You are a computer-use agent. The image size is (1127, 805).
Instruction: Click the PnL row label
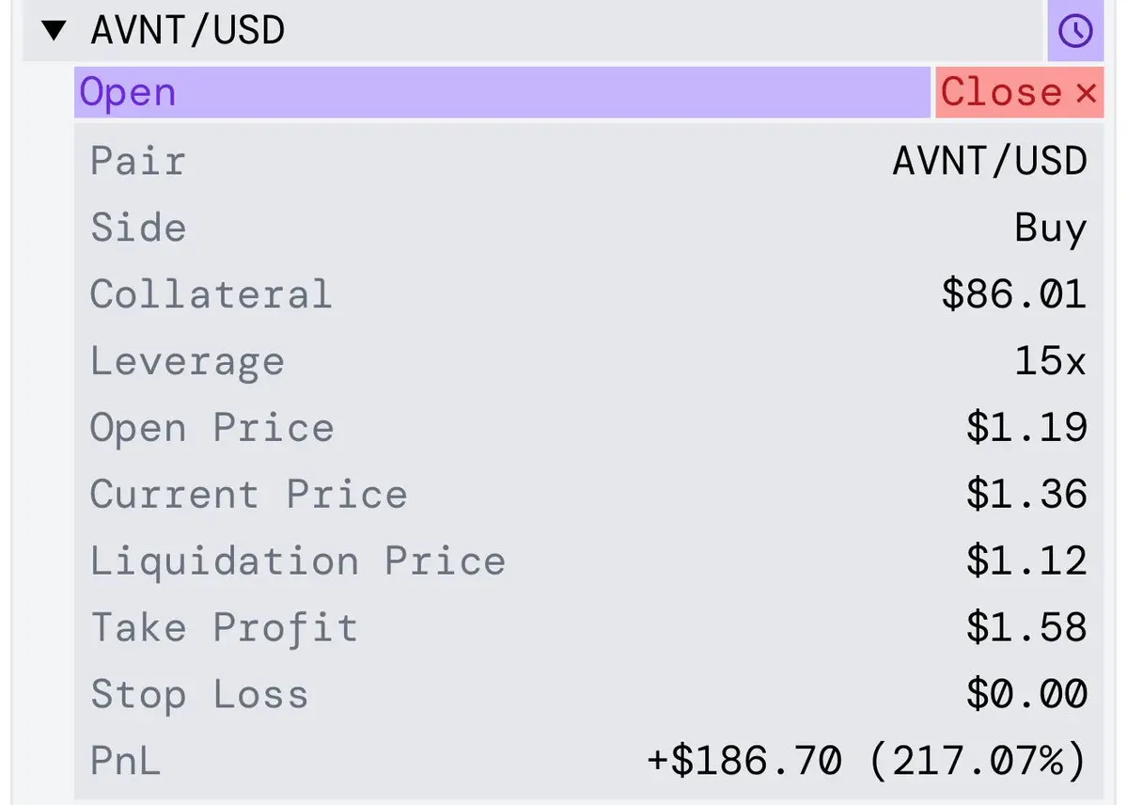126,761
